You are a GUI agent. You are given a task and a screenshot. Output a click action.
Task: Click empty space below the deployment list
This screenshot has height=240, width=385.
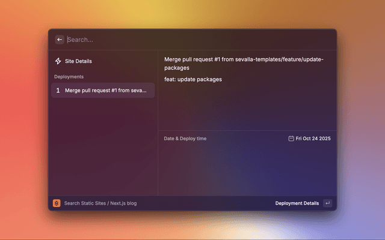(x=102, y=150)
